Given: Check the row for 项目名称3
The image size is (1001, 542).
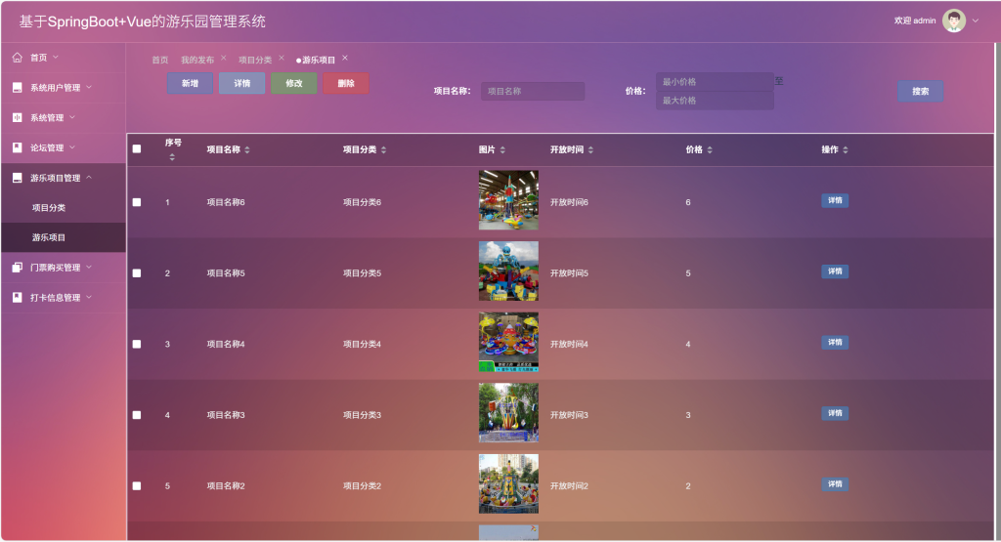Looking at the screenshot, I should [x=137, y=414].
